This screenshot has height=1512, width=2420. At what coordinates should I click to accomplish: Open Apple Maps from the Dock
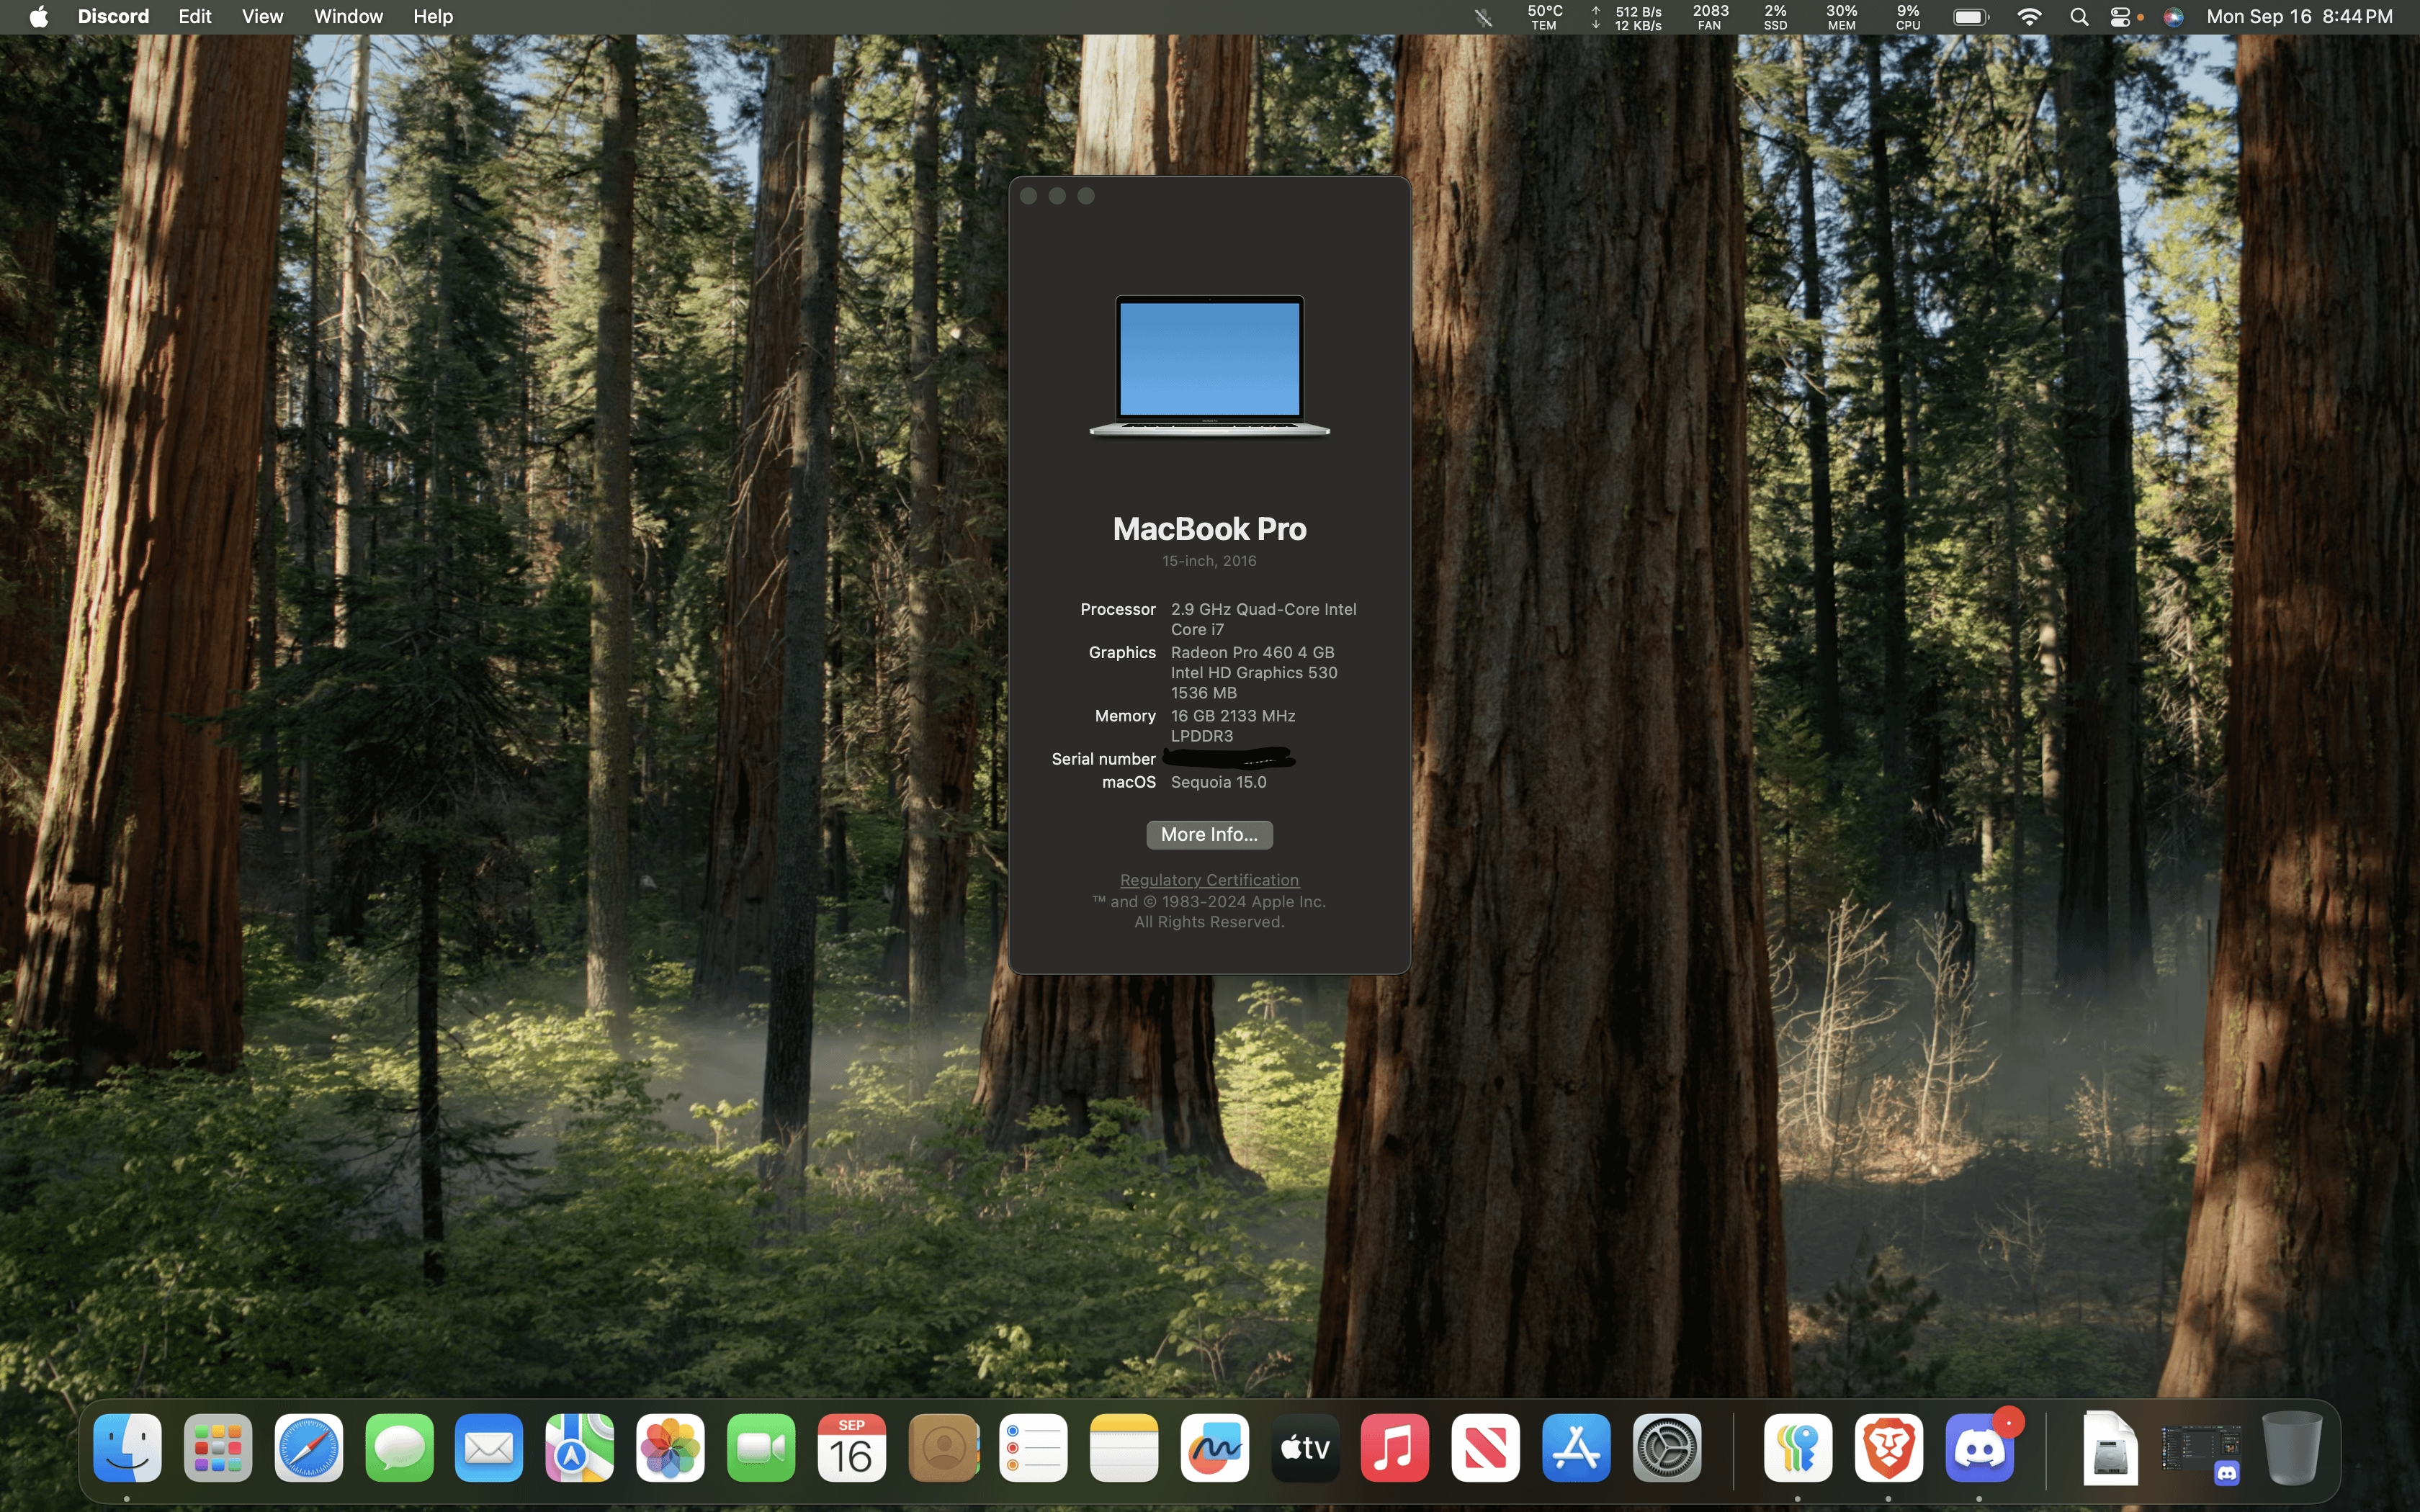pyautogui.click(x=579, y=1447)
